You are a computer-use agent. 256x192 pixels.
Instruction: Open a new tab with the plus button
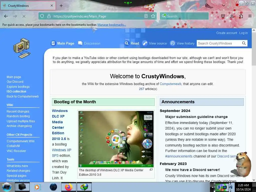(61, 6)
